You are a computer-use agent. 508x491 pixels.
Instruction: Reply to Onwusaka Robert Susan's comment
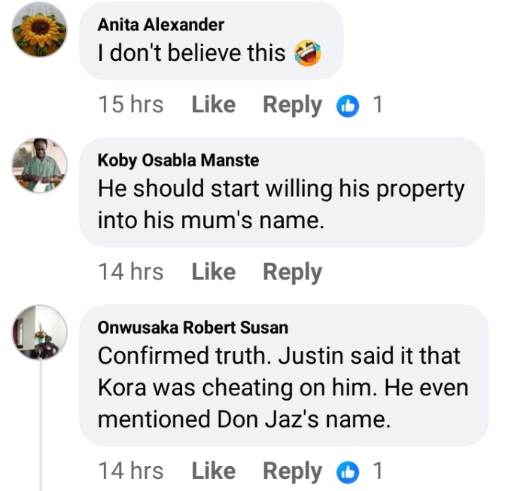pos(292,471)
